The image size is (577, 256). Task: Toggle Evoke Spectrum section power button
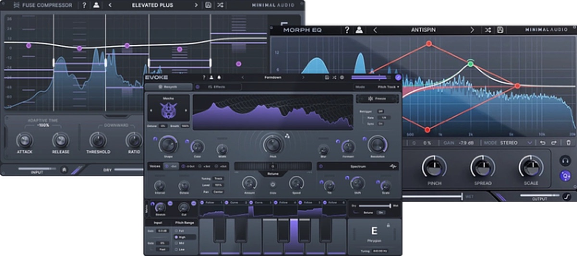[321, 166]
